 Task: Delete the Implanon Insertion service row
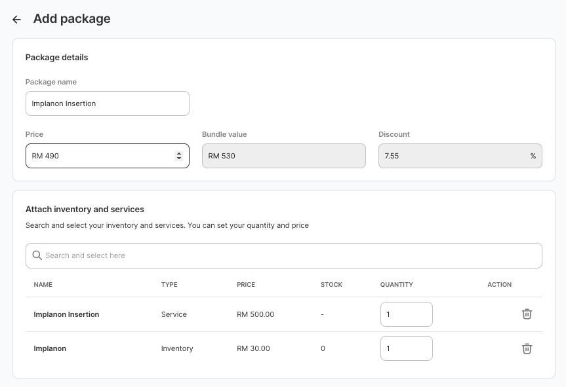527,314
